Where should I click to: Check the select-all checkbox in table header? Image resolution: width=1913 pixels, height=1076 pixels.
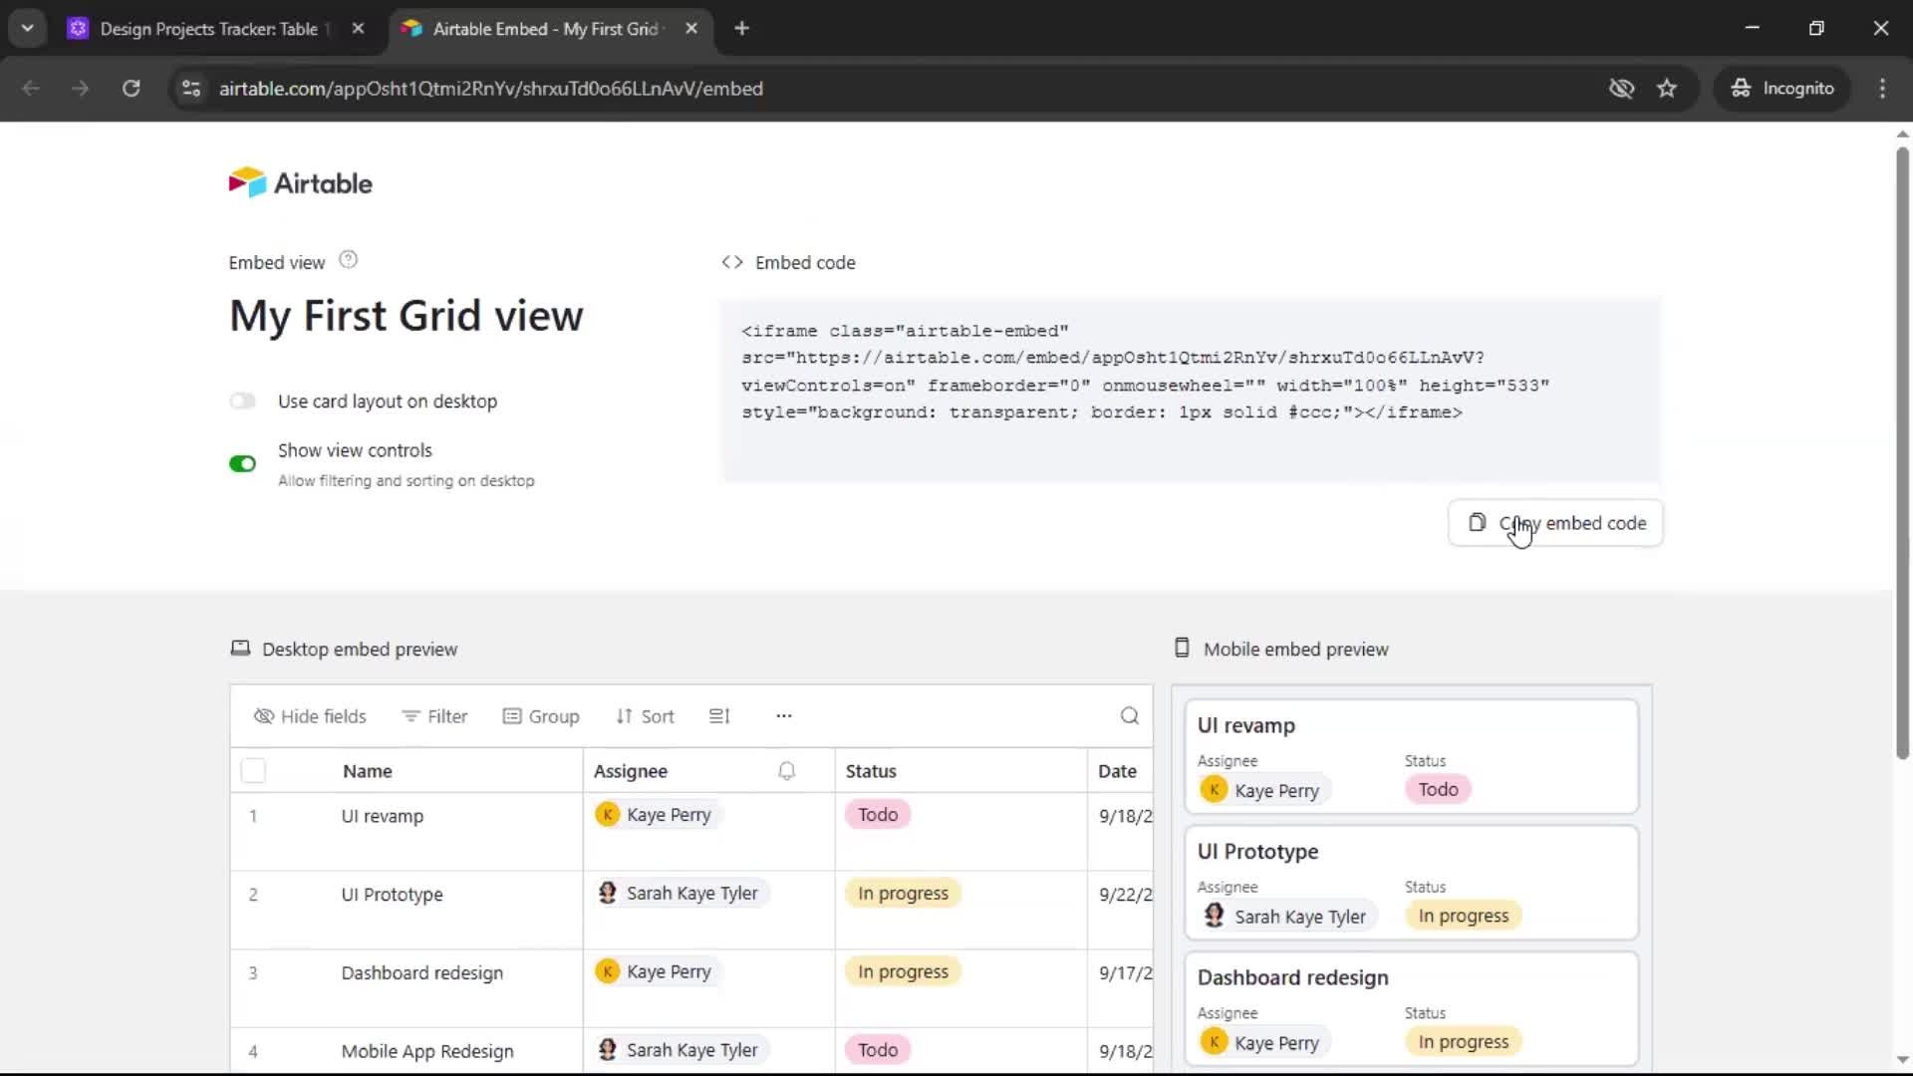pyautogui.click(x=253, y=771)
